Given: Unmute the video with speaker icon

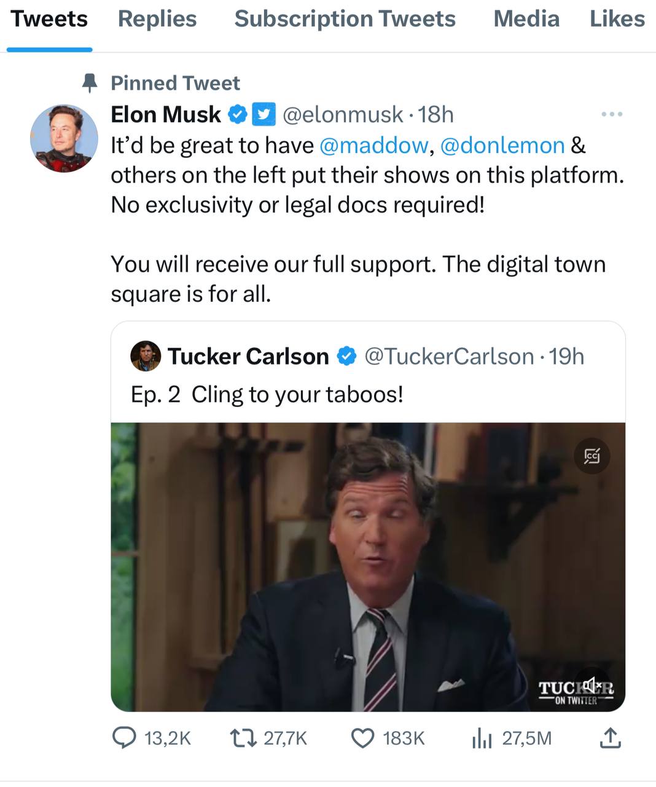Looking at the screenshot, I should [x=592, y=684].
